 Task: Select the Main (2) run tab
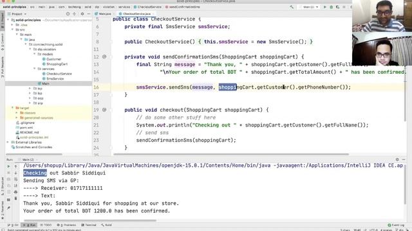(x=28, y=160)
